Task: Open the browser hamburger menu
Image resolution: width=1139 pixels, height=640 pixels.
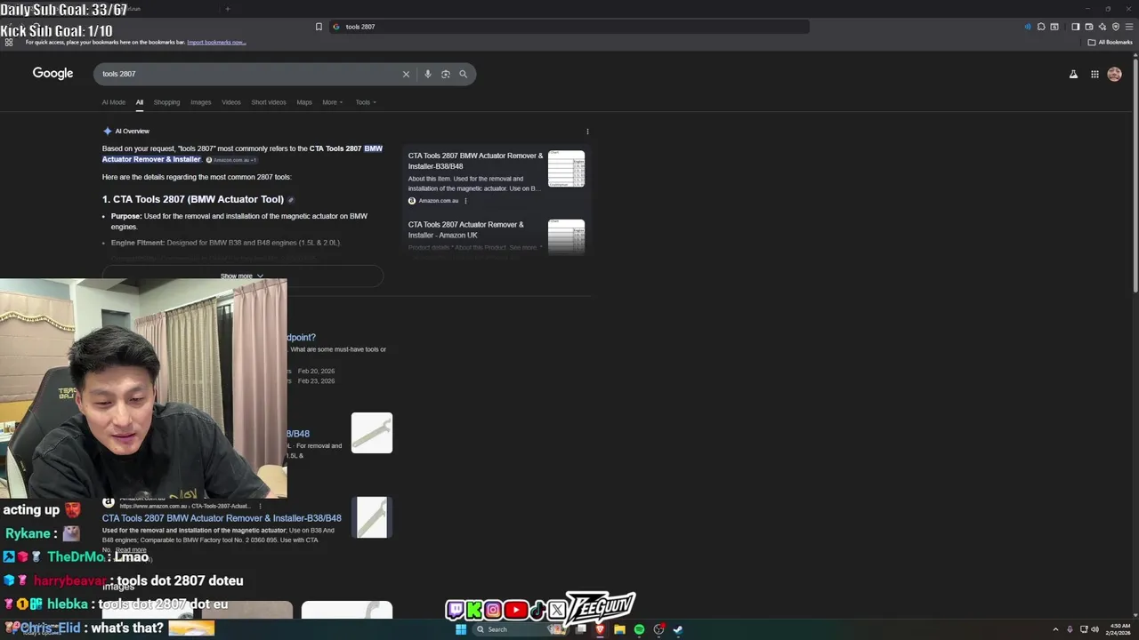Action: point(1129,27)
